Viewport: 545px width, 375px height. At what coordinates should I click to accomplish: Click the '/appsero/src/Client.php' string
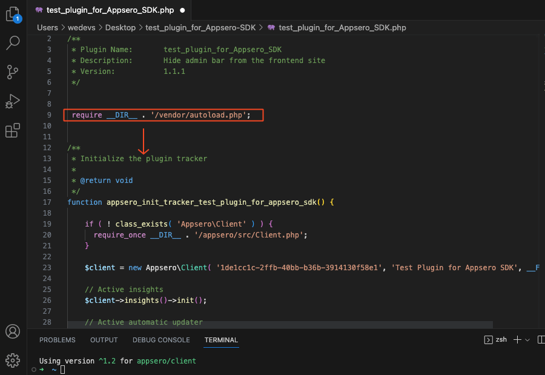[249, 235]
